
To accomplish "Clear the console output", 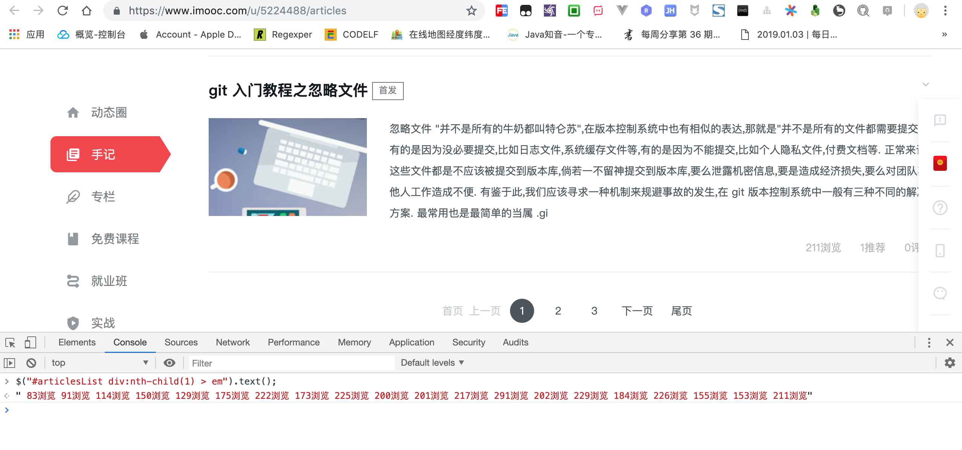I will (31, 363).
